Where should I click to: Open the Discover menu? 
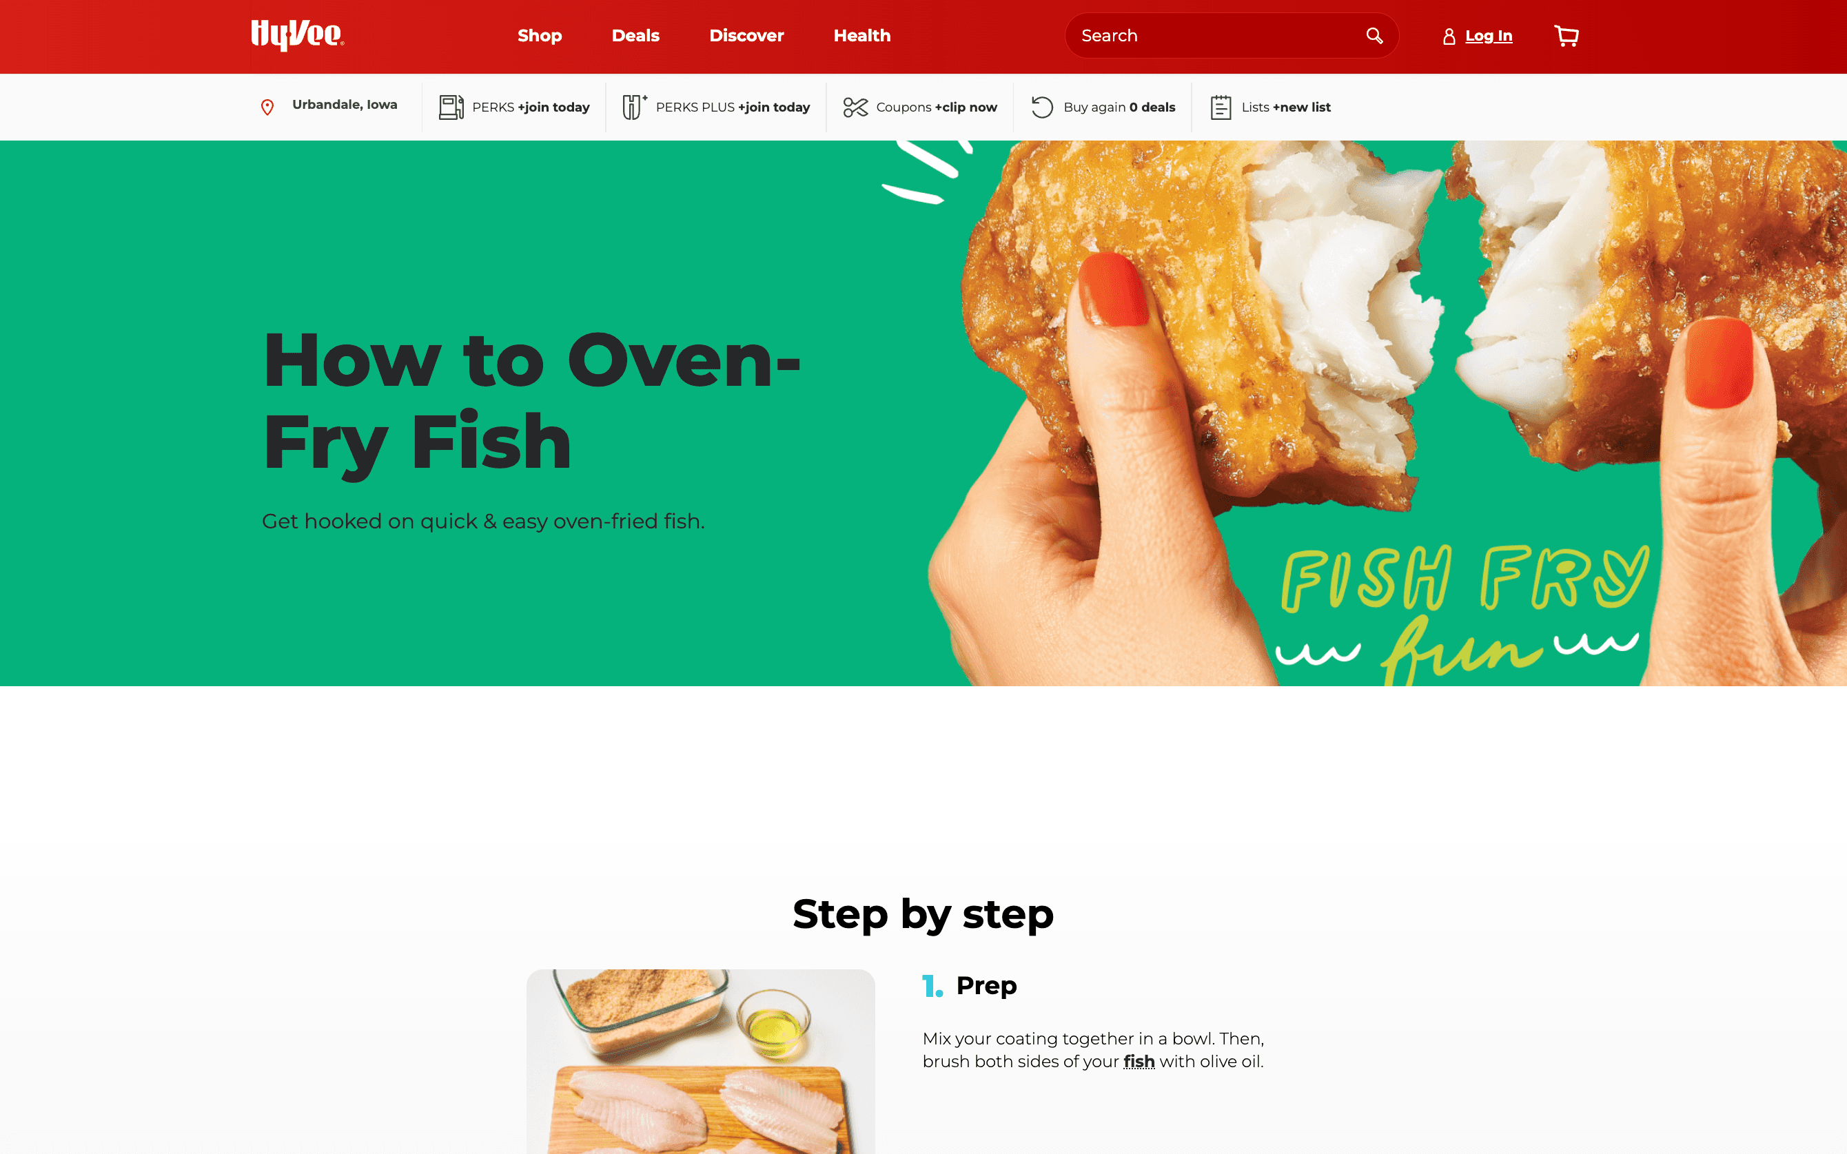[x=746, y=36]
